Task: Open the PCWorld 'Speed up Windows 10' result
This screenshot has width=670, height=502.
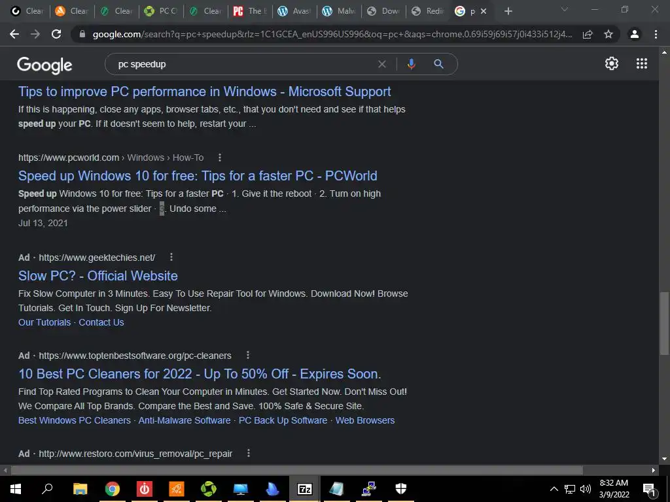Action: pyautogui.click(x=198, y=175)
